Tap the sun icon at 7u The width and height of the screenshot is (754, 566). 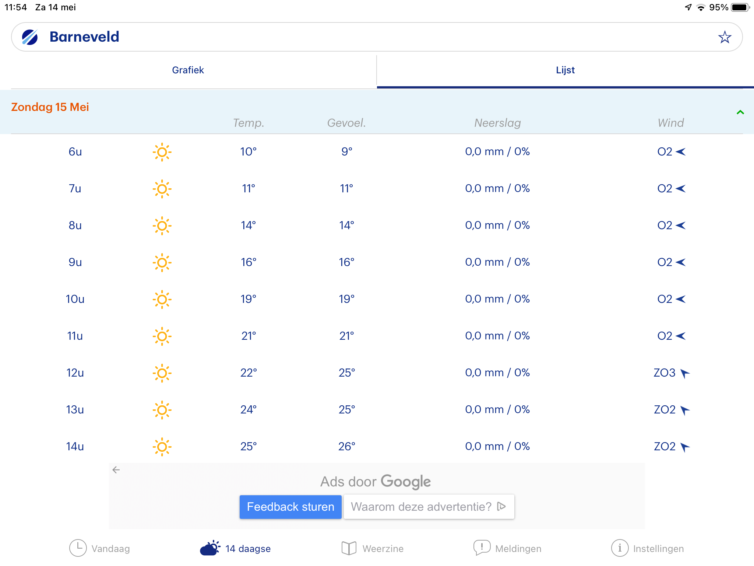162,189
